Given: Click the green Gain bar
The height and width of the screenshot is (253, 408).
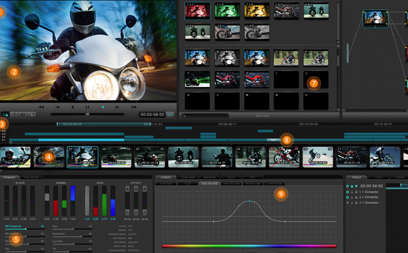Looking at the screenshot, I should [x=104, y=205].
